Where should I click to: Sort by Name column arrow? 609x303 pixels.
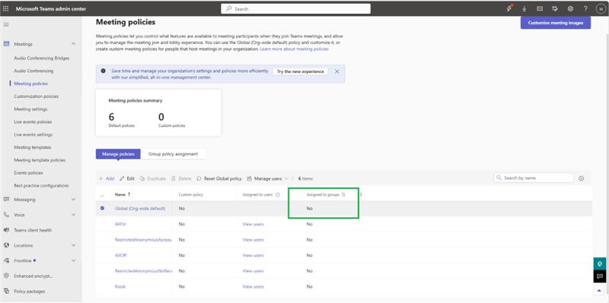point(129,194)
